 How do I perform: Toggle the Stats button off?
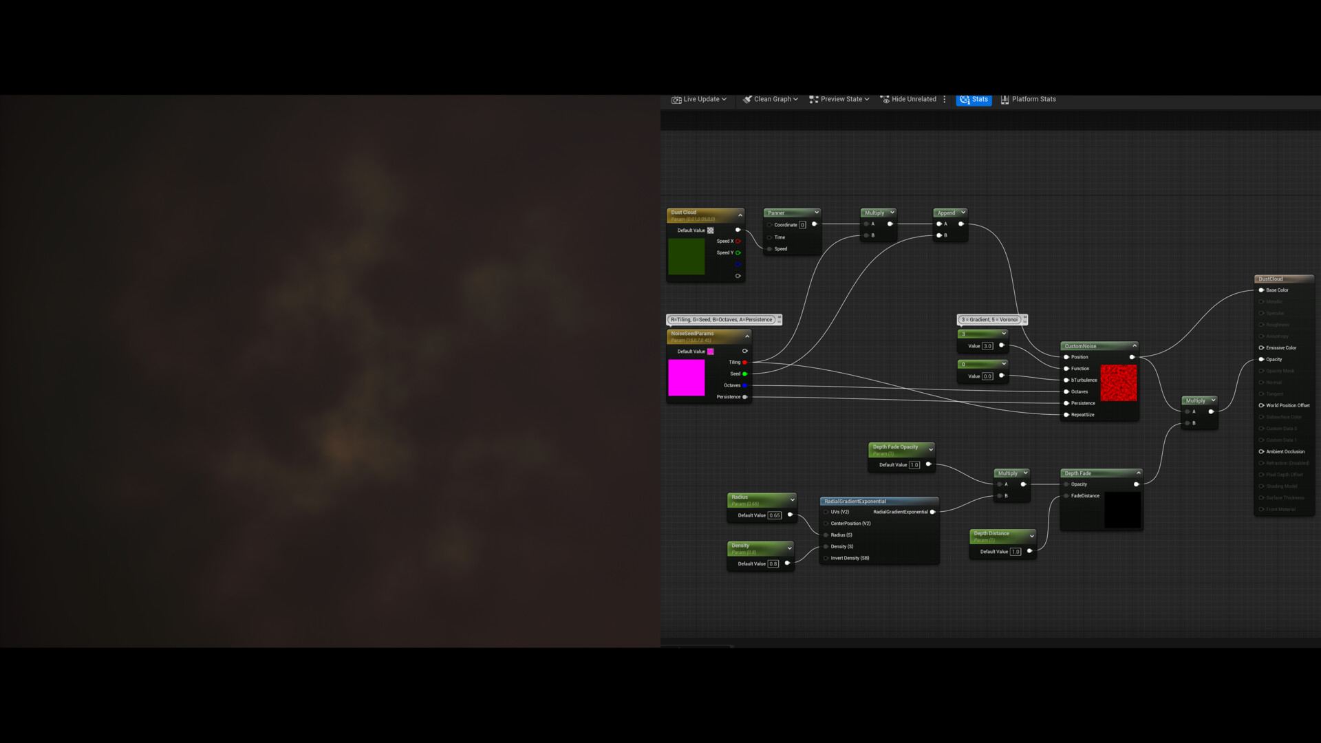(974, 100)
